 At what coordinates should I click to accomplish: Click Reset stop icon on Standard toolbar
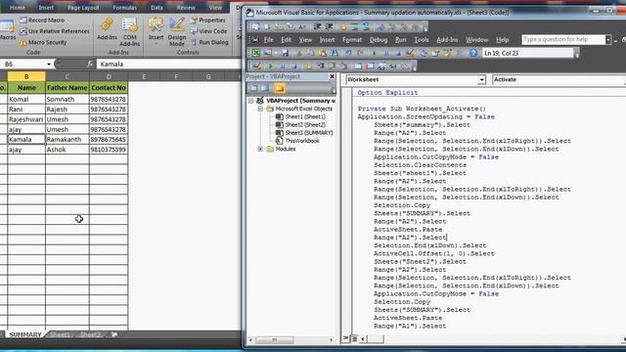click(x=398, y=53)
